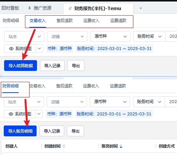177x155 pixels.
Task: Open the lower 原币种 currency dropdown
Action: pos(110,102)
